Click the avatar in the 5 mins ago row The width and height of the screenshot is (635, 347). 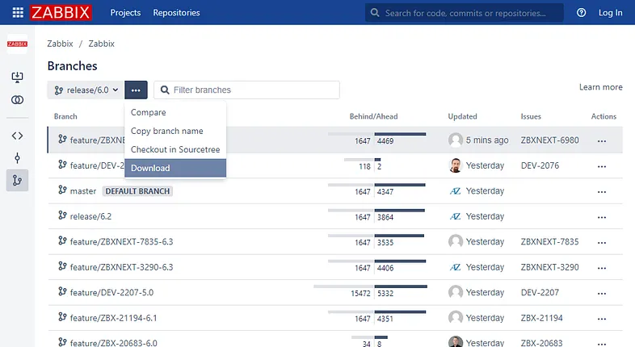(456, 140)
